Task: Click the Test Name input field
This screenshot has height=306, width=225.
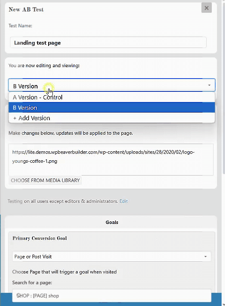Action: pyautogui.click(x=108, y=42)
